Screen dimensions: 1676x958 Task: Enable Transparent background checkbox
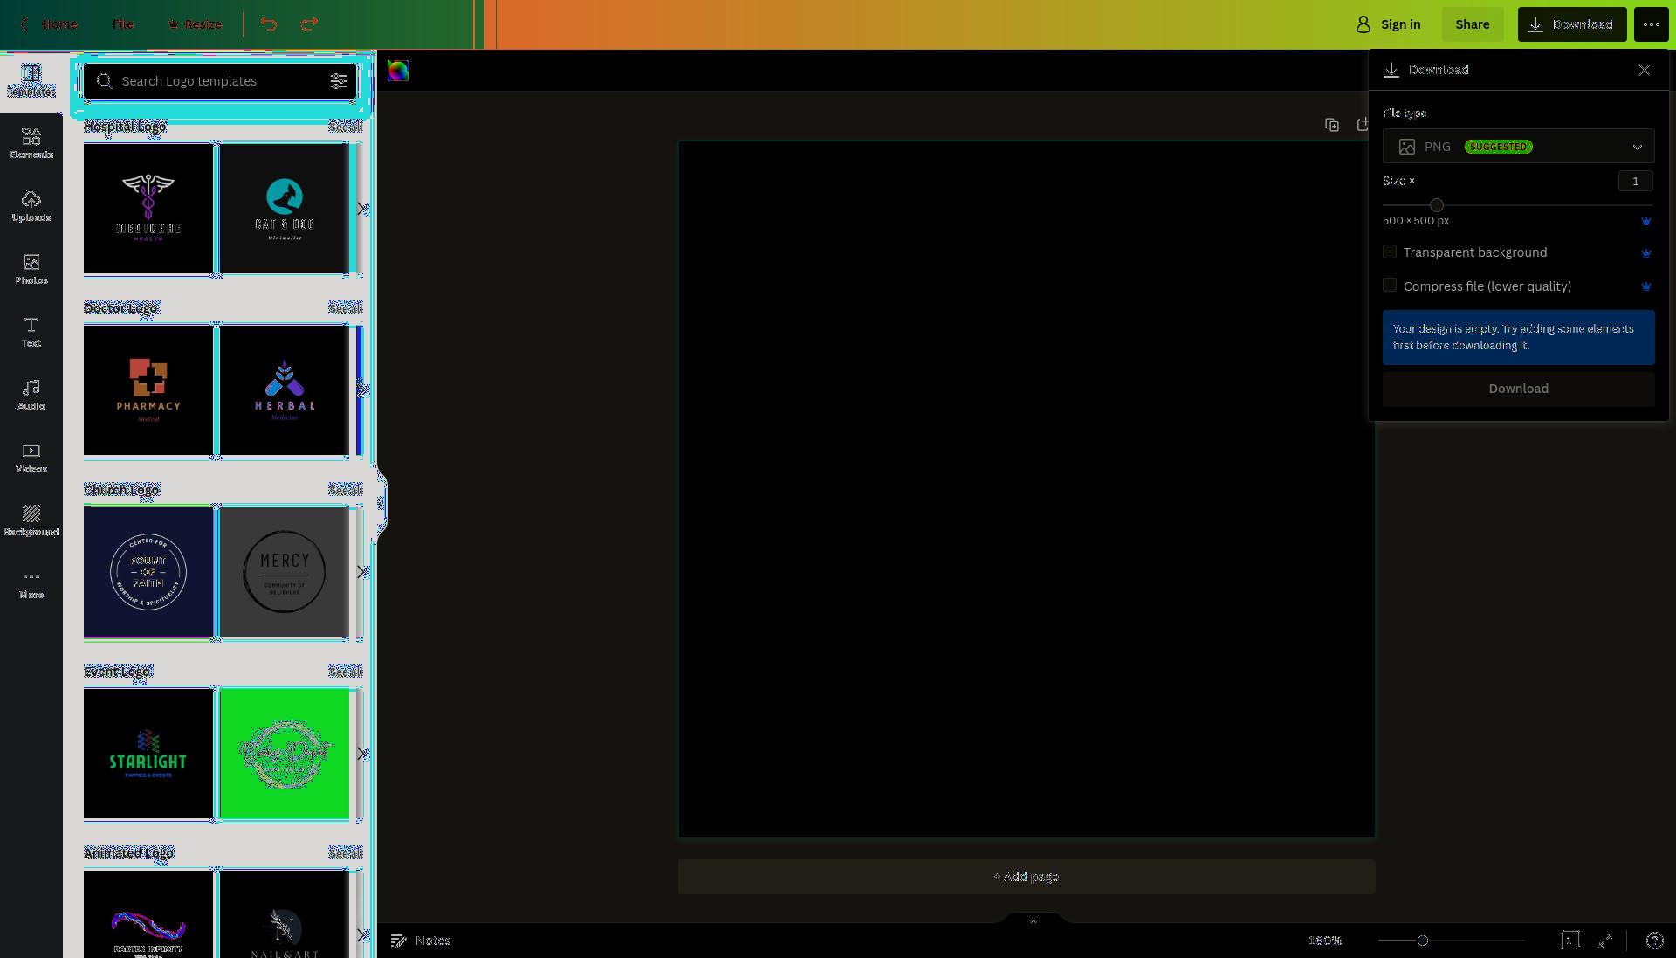[x=1390, y=252]
